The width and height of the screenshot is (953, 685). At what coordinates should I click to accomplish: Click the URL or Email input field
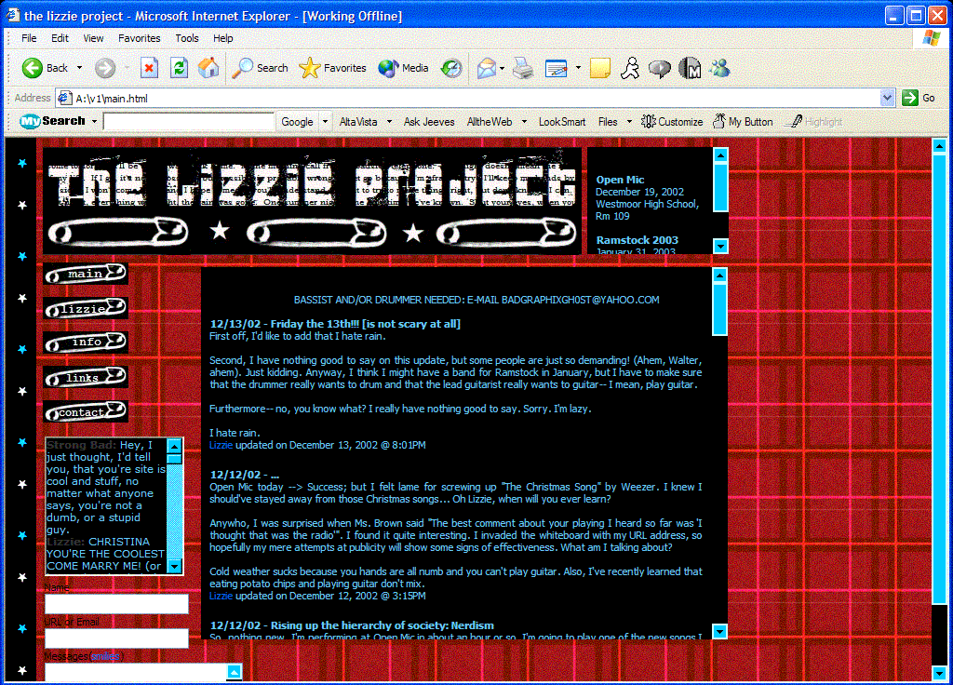pyautogui.click(x=116, y=638)
